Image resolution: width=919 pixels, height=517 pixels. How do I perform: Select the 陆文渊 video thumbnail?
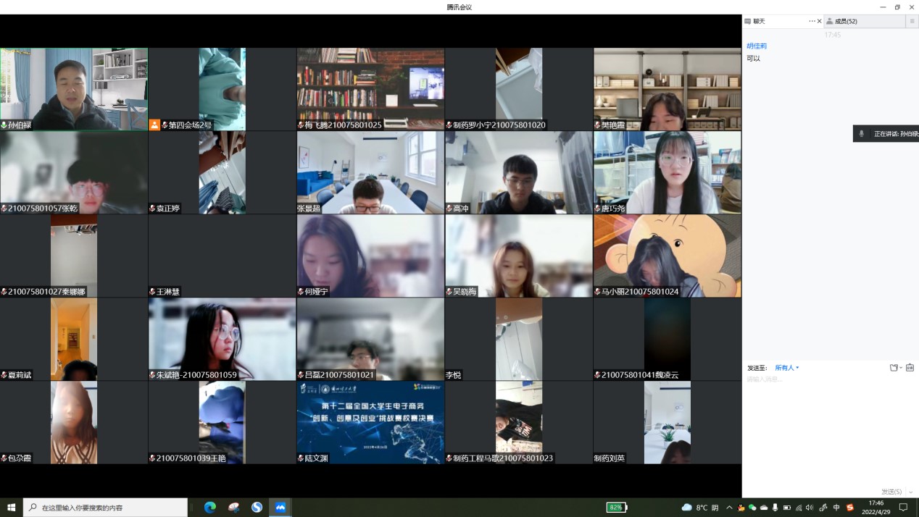(370, 422)
